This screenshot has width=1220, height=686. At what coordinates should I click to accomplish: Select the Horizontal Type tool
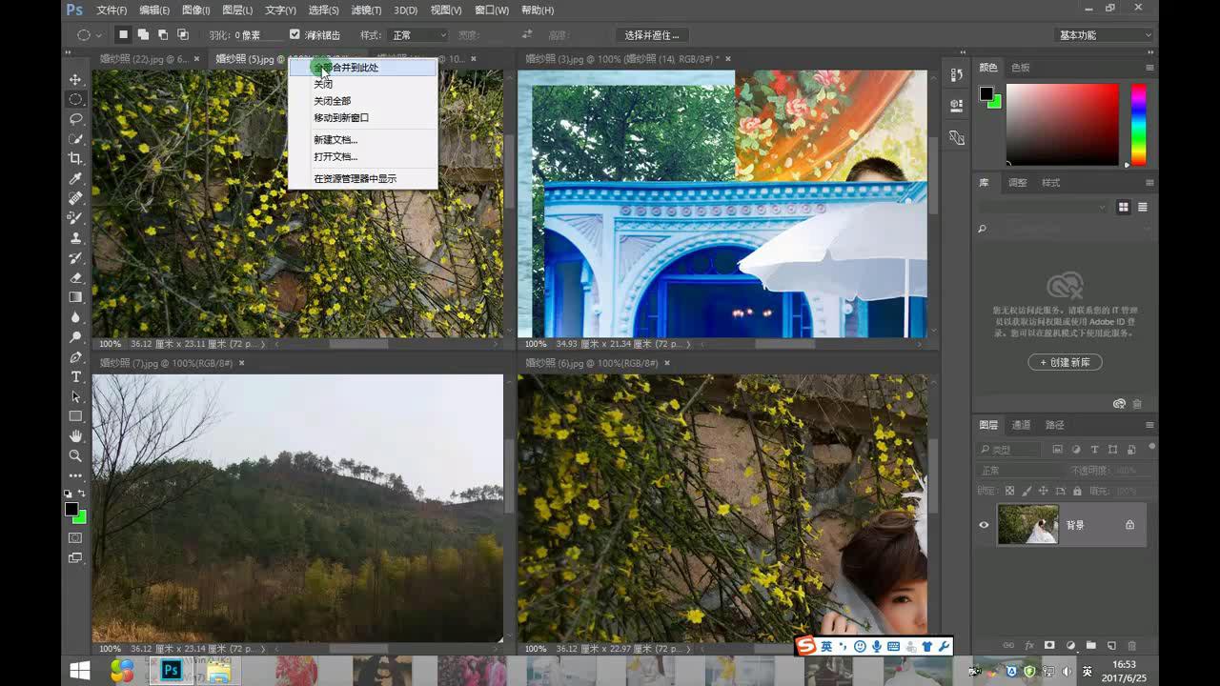pyautogui.click(x=75, y=377)
